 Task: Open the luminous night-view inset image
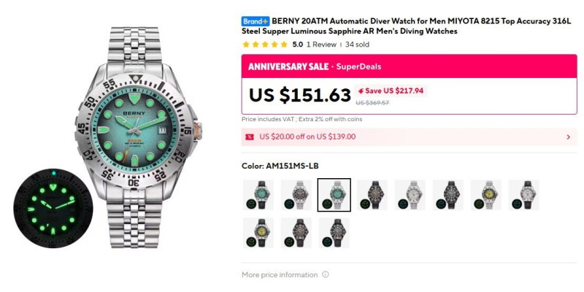point(54,208)
